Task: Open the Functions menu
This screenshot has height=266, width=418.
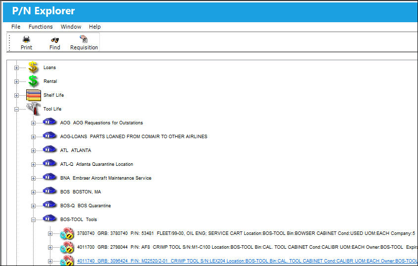Action: click(x=41, y=27)
